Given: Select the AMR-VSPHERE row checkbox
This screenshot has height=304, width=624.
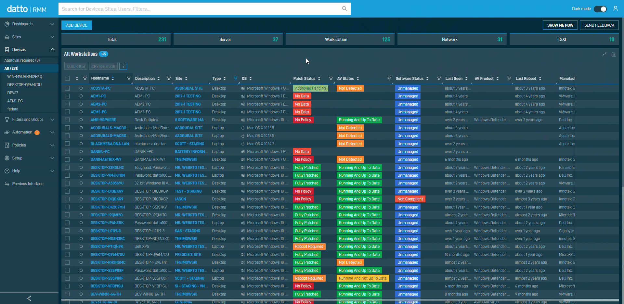Looking at the screenshot, I should (x=67, y=120).
